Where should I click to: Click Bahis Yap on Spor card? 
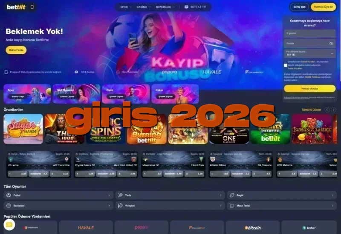17,97
